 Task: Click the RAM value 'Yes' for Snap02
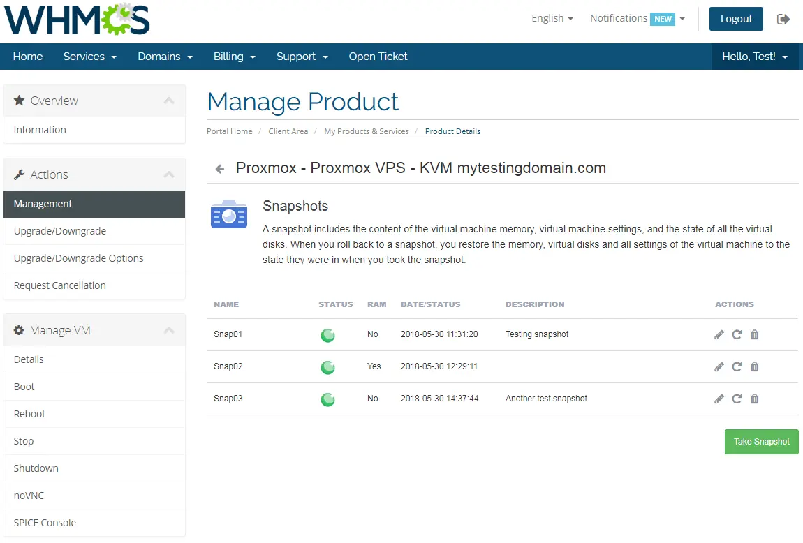[374, 366]
